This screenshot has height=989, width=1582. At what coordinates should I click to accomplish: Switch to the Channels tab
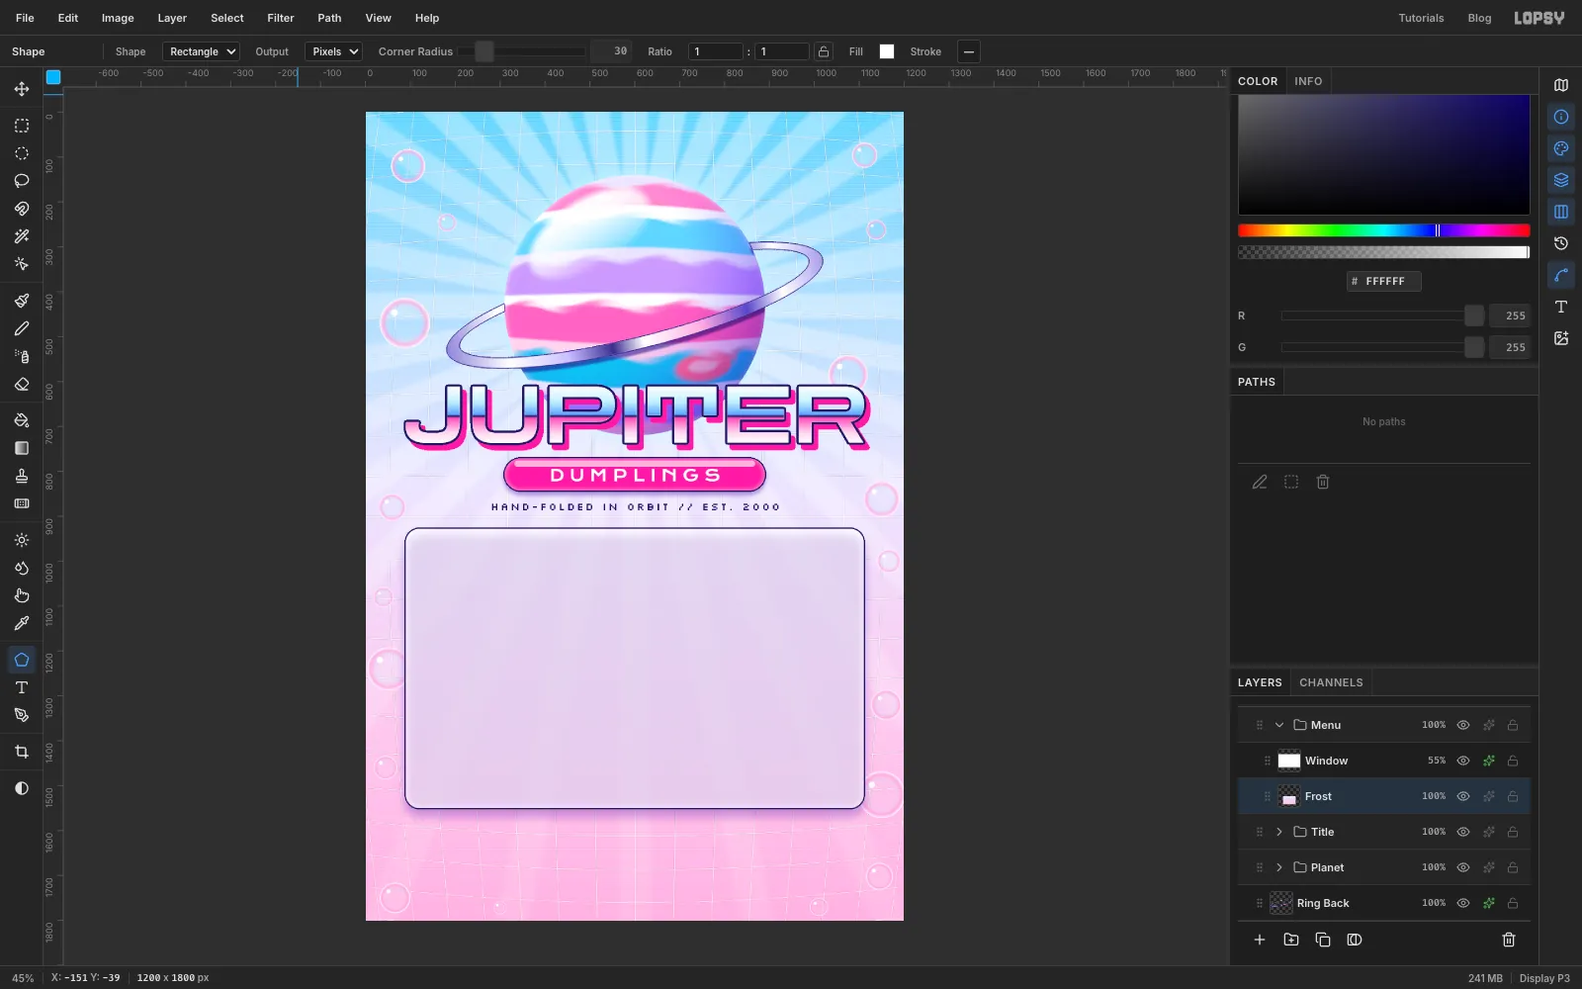[x=1331, y=682]
